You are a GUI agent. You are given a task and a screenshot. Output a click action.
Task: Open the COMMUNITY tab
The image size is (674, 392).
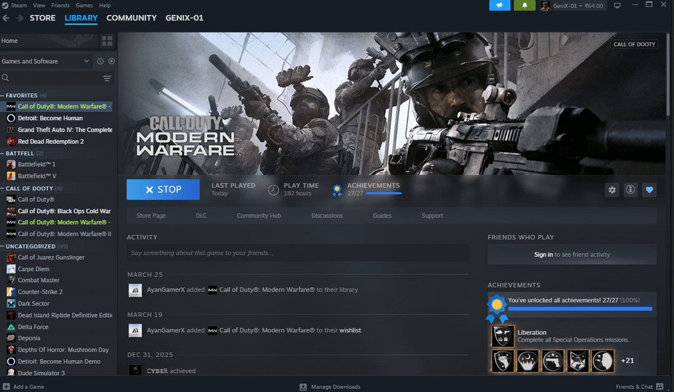pos(131,18)
